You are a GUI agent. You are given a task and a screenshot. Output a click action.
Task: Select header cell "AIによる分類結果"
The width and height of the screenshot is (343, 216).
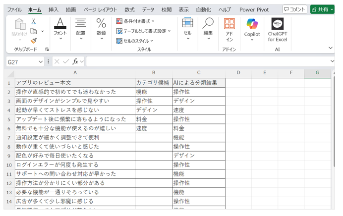[199, 83]
